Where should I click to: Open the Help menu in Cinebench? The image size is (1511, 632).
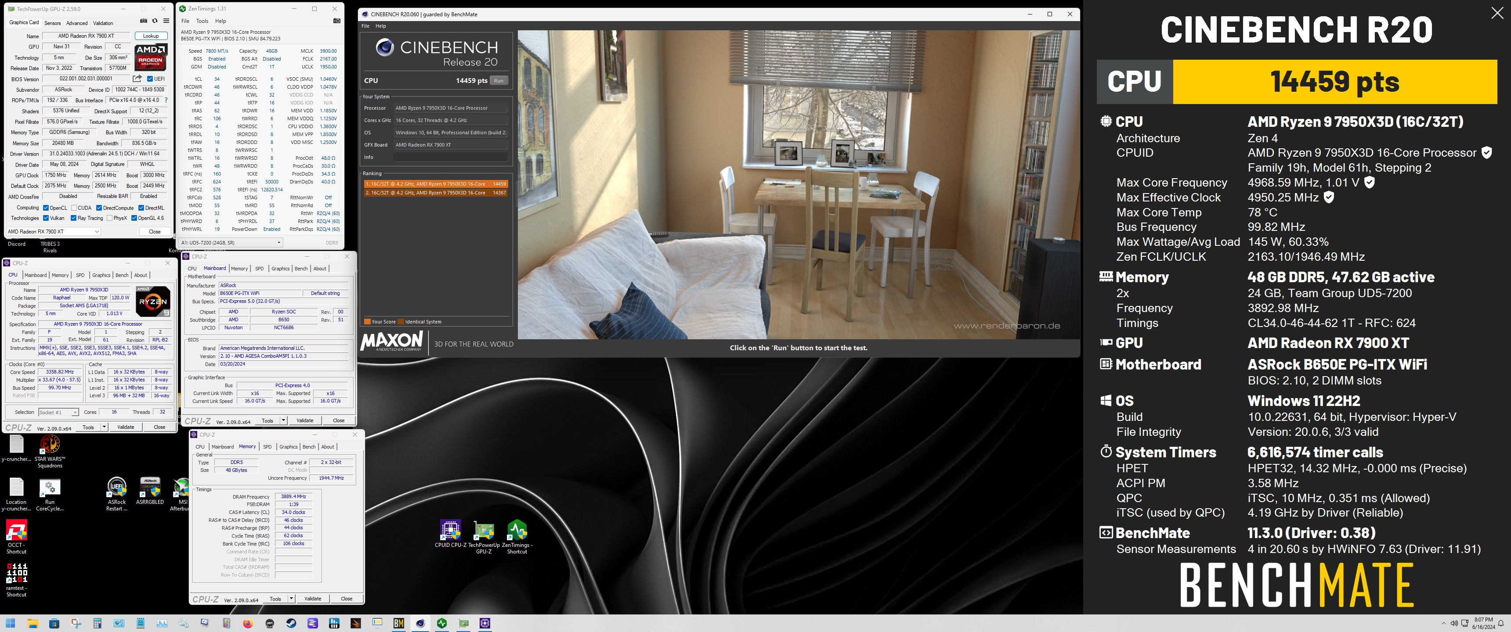[x=381, y=26]
